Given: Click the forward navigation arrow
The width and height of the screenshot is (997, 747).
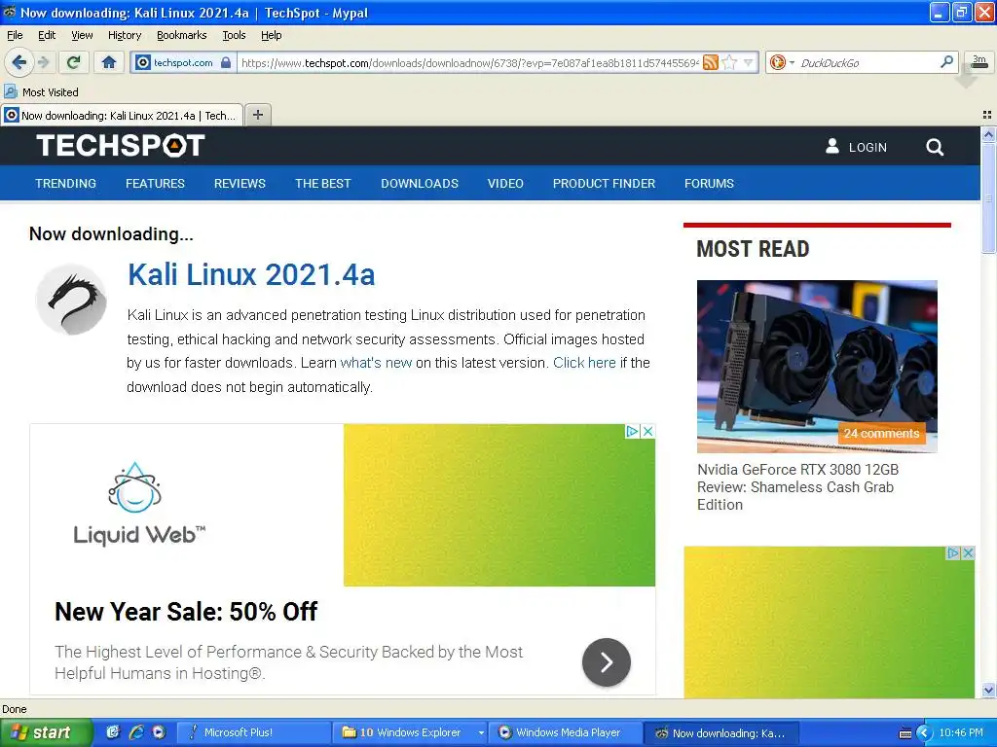Looking at the screenshot, I should point(44,62).
